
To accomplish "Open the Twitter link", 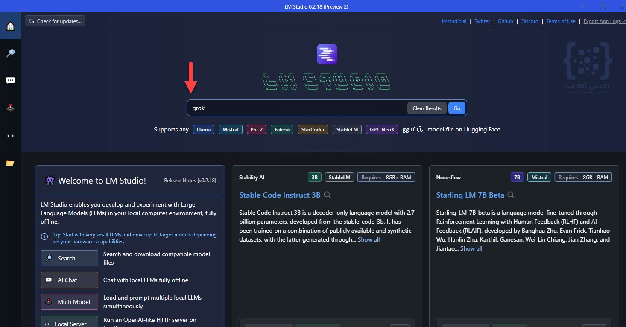I will 482,21.
